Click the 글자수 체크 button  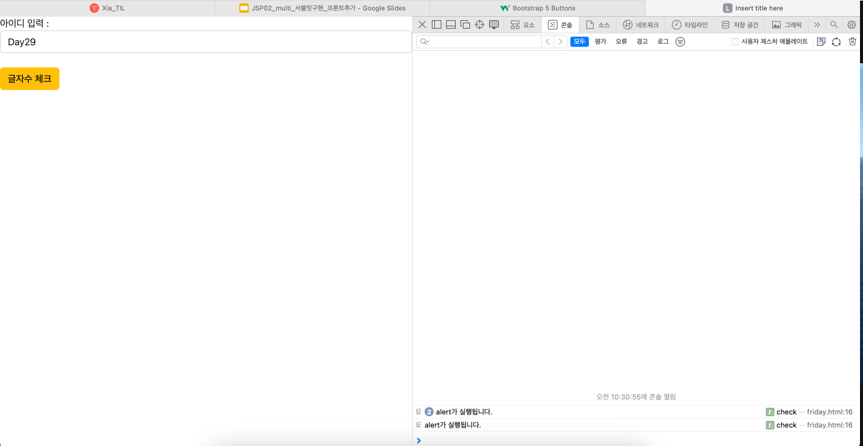(30, 79)
